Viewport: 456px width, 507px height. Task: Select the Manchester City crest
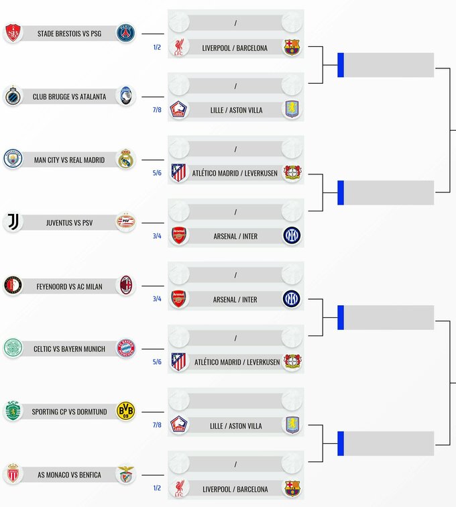pos(12,160)
